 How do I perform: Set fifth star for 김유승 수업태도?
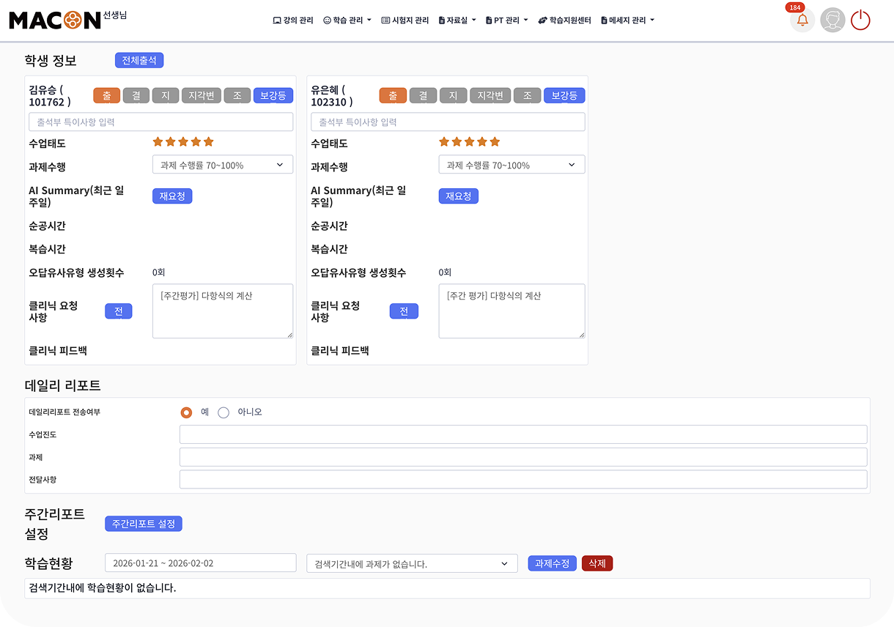pos(208,142)
